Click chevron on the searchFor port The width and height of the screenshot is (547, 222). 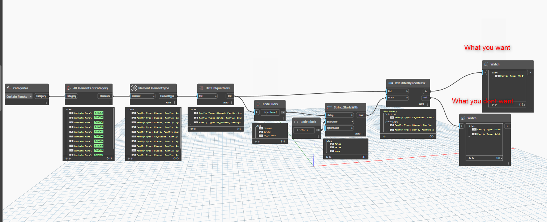click(x=352, y=122)
